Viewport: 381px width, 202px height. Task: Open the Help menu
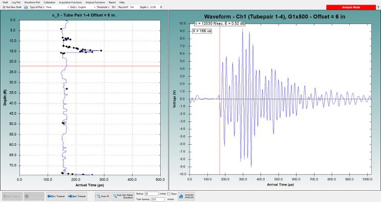pyautogui.click(x=122, y=2)
